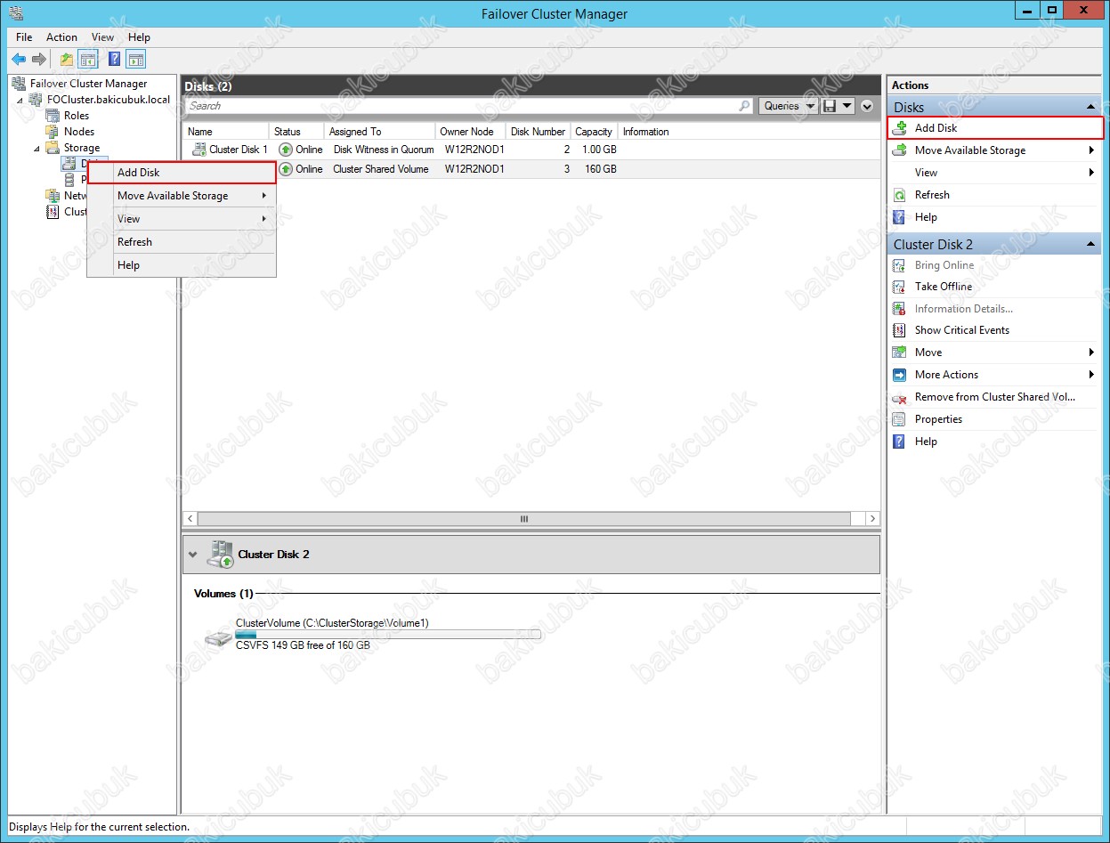Image resolution: width=1110 pixels, height=843 pixels.
Task: Sort by the Capacity column header
Action: click(x=594, y=132)
